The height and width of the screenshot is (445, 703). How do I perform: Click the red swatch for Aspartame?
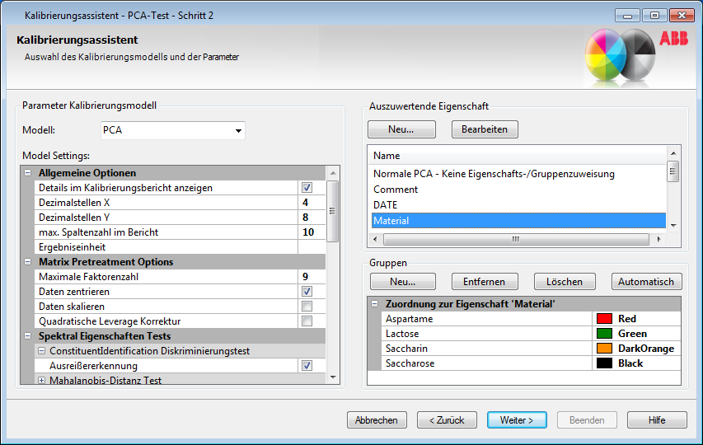(x=605, y=319)
